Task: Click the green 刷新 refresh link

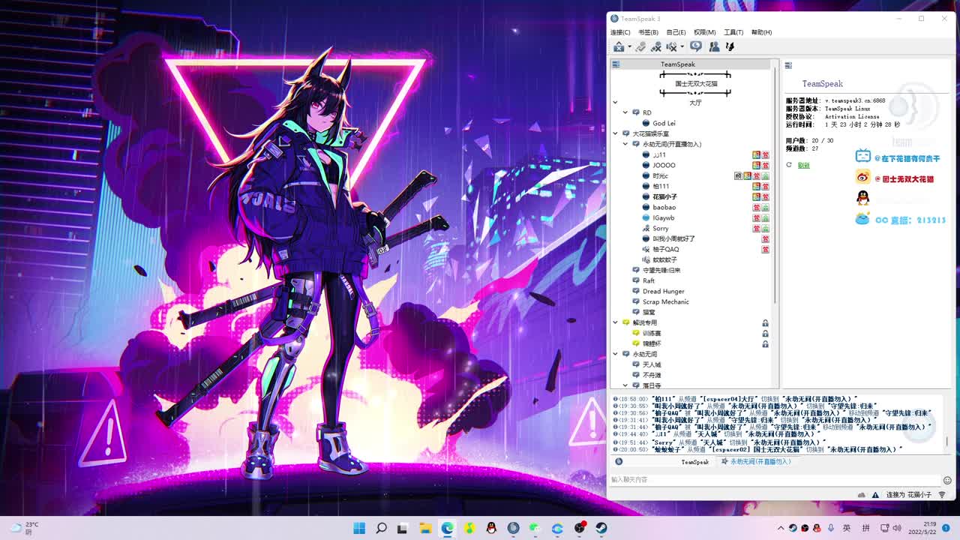Action: [x=803, y=165]
